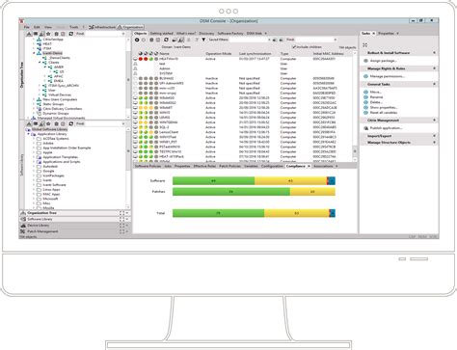The height and width of the screenshot is (350, 457).
Task: Select the SQL-2 computer row
Action: (244, 127)
